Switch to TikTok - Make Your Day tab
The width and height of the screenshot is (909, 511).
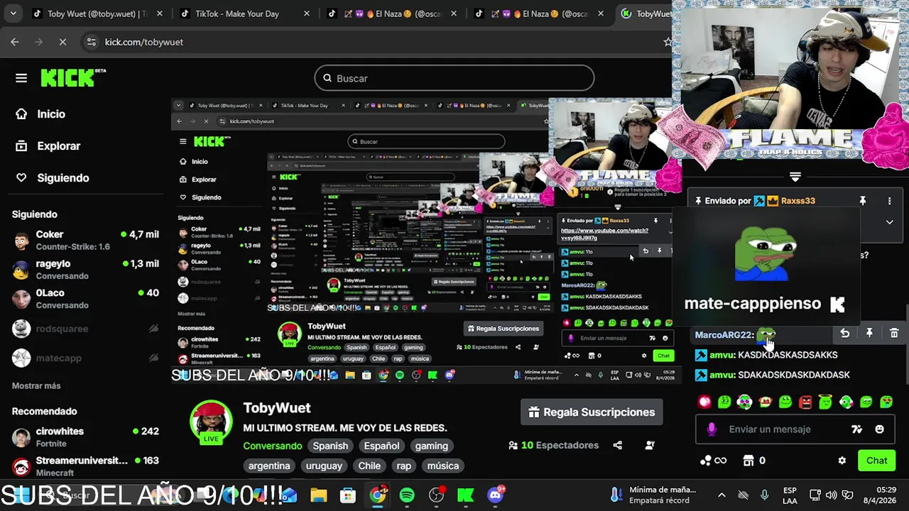tap(236, 13)
